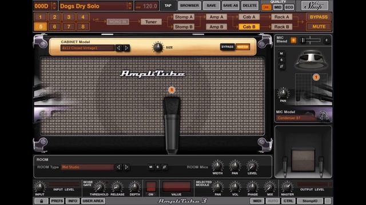The height and width of the screenshot is (205, 366).
Task: Click the Browser button
Action: pos(189,6)
